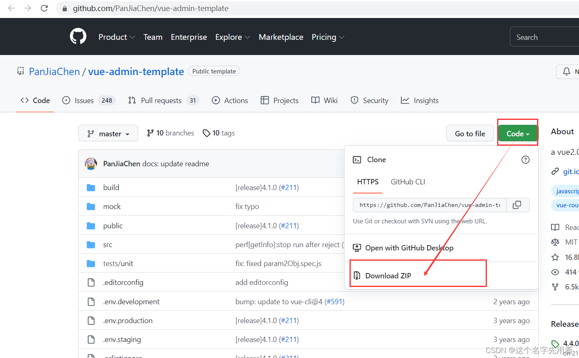Click the repository template icon beside PanJiaChen
The image size is (579, 358).
[x=21, y=71]
